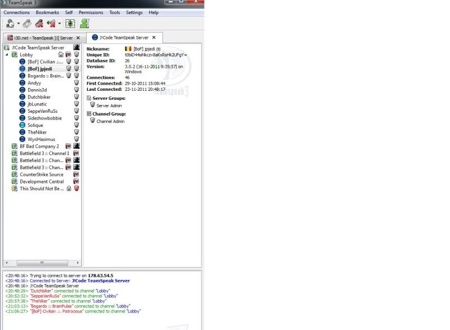Click the Set Away status toolbar icon
This screenshot has height=330, width=450.
[x=10, y=24]
